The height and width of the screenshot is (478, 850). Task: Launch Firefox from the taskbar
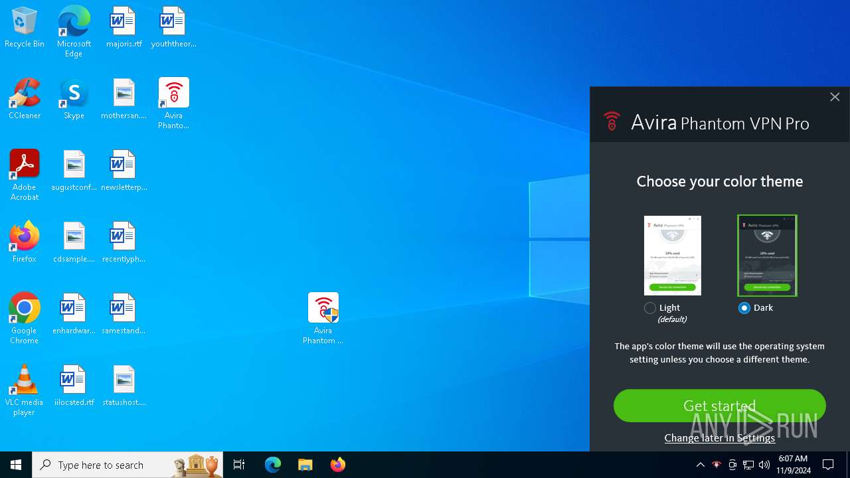point(338,465)
